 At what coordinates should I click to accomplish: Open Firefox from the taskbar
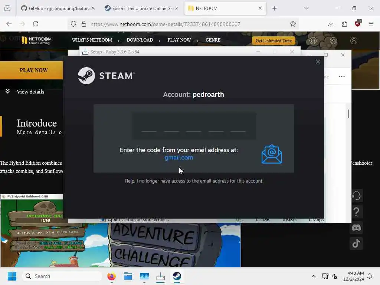point(111,276)
